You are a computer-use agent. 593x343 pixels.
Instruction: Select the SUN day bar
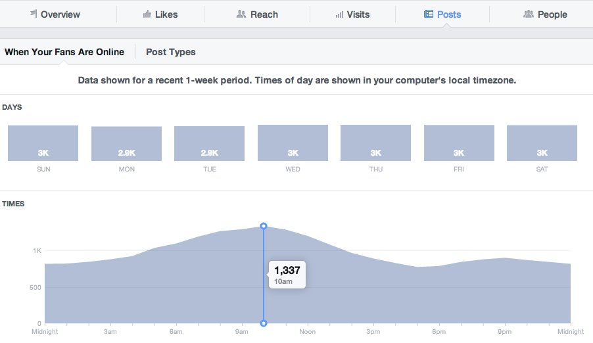point(43,143)
